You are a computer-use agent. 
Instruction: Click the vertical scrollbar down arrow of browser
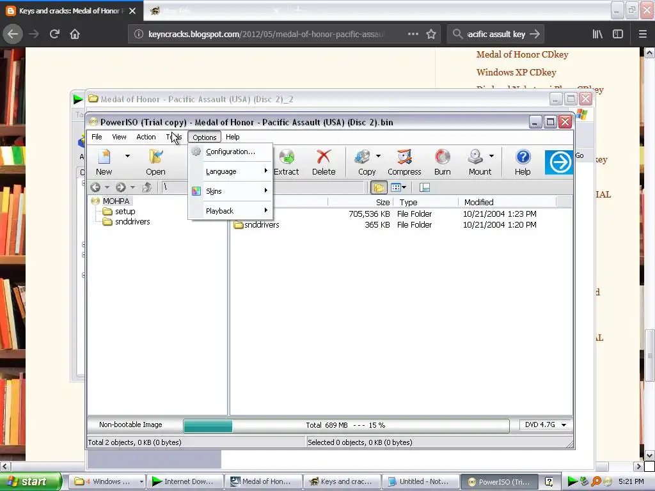point(649,455)
